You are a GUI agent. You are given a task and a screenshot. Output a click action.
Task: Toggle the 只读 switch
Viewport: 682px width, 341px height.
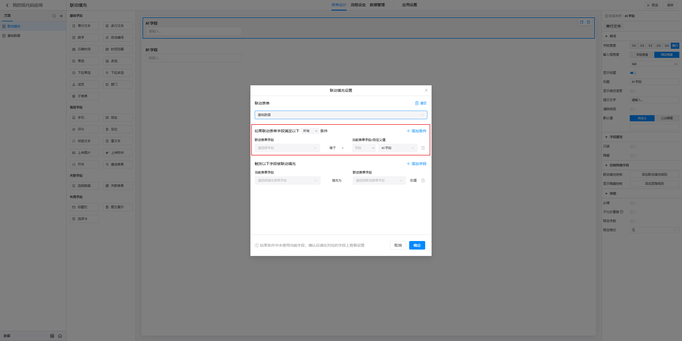pos(633,146)
